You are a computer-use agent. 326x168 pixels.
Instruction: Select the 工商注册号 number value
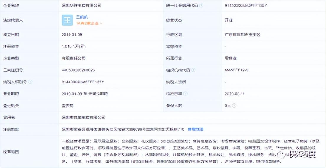point(78,70)
